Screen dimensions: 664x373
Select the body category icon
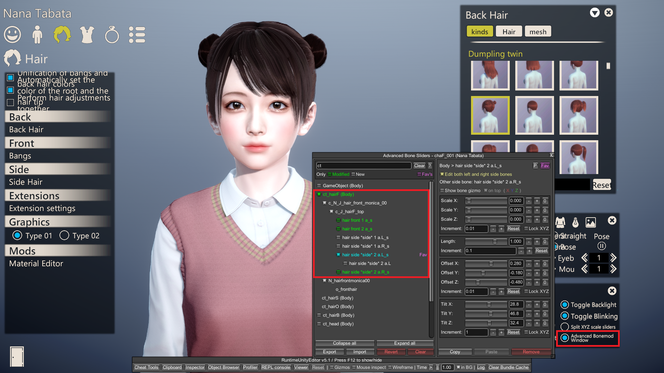(37, 35)
